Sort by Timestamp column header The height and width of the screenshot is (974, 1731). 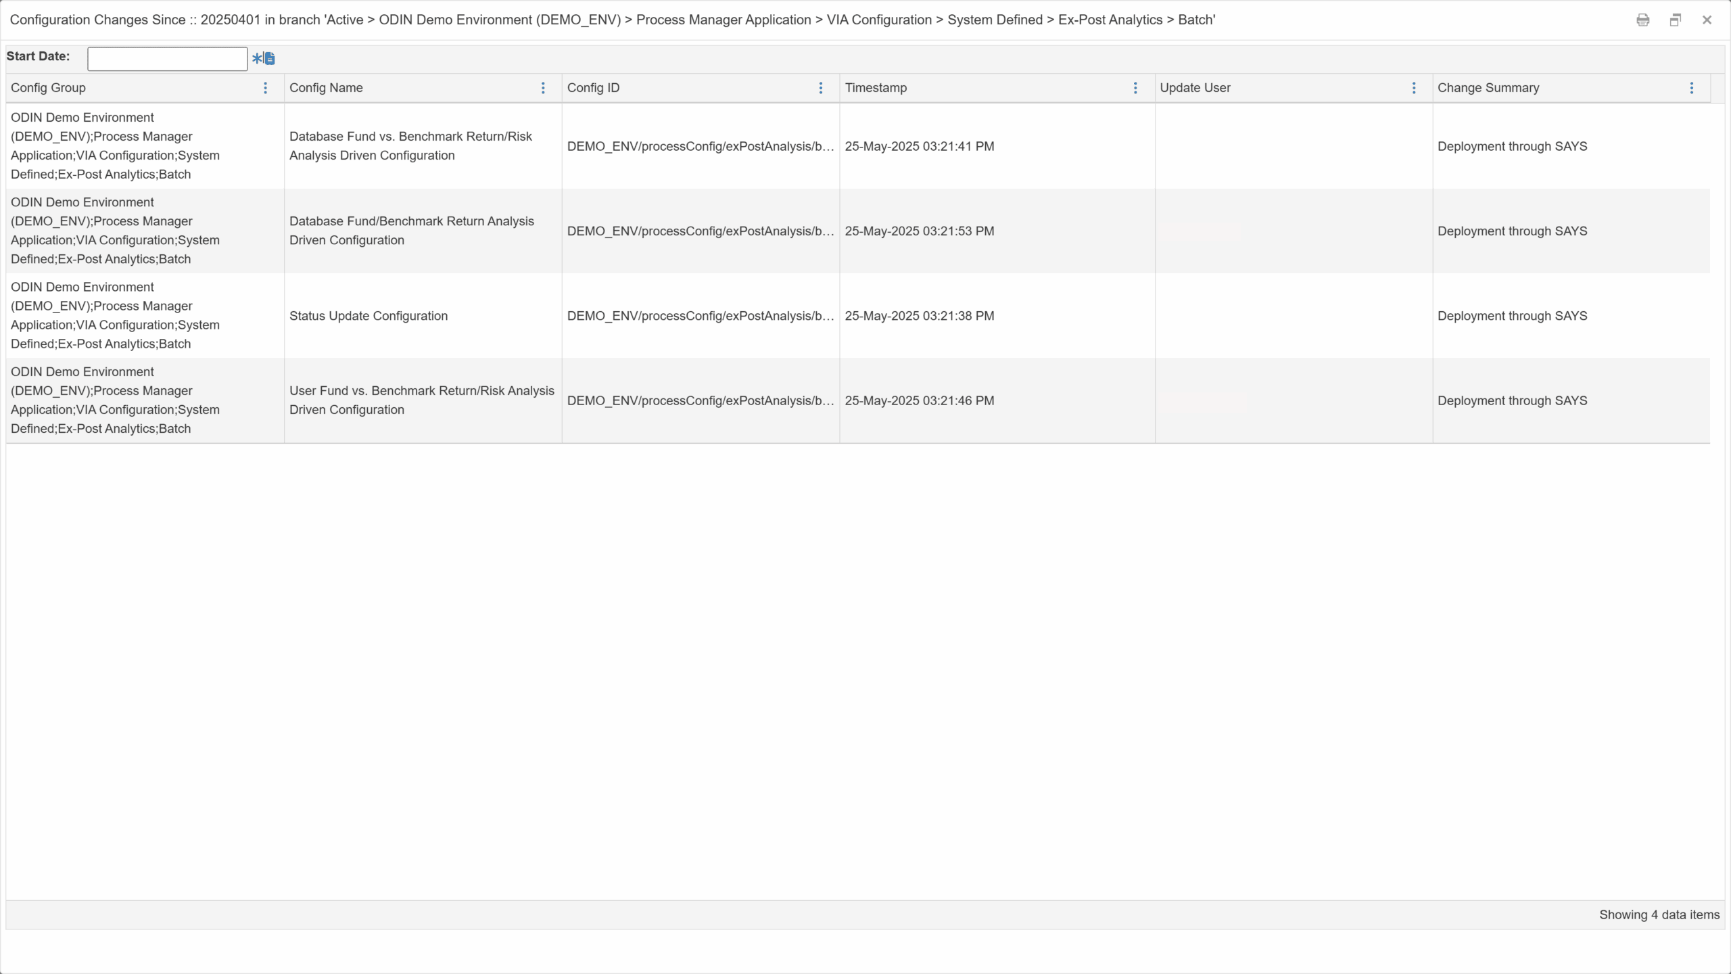point(876,88)
